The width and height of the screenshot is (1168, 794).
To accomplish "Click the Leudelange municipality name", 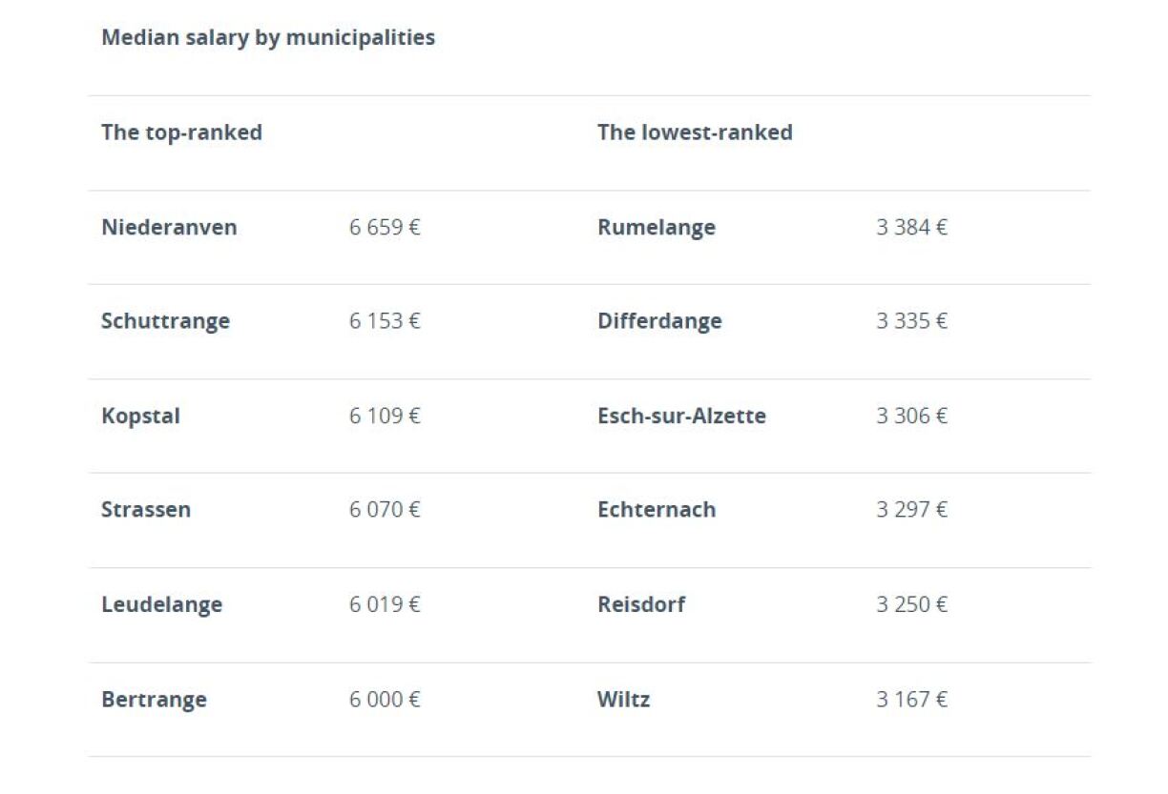I will [x=161, y=605].
